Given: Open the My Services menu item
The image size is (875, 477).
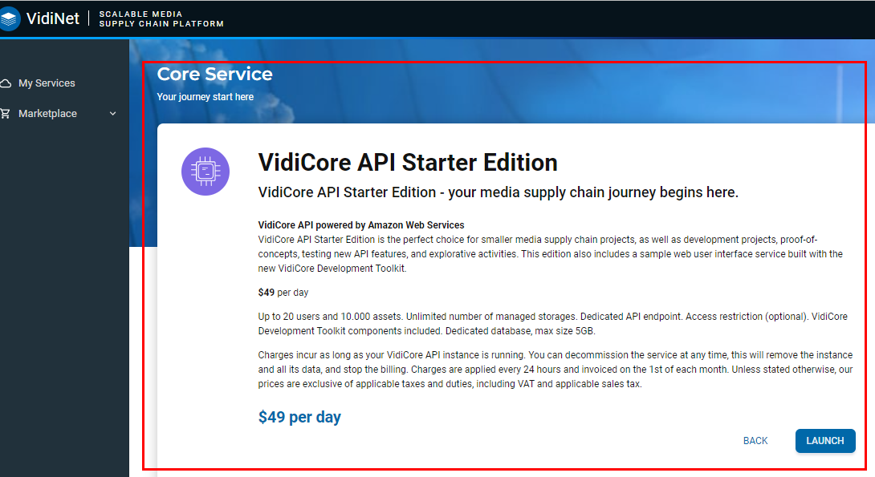Looking at the screenshot, I should coord(47,83).
